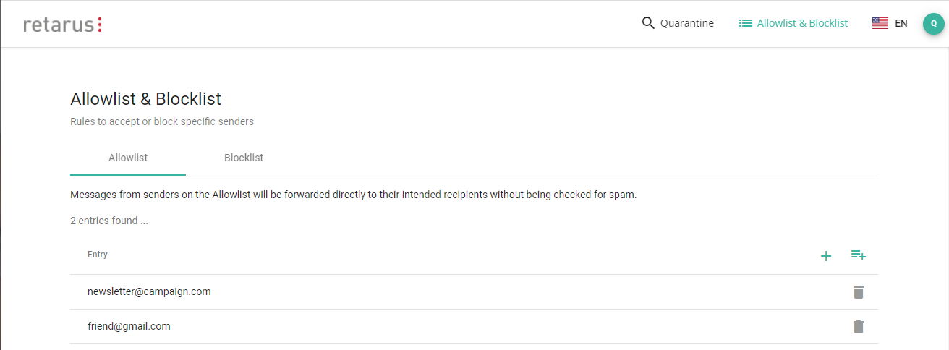Add a single entry with plus icon
The height and width of the screenshot is (350, 949).
826,256
